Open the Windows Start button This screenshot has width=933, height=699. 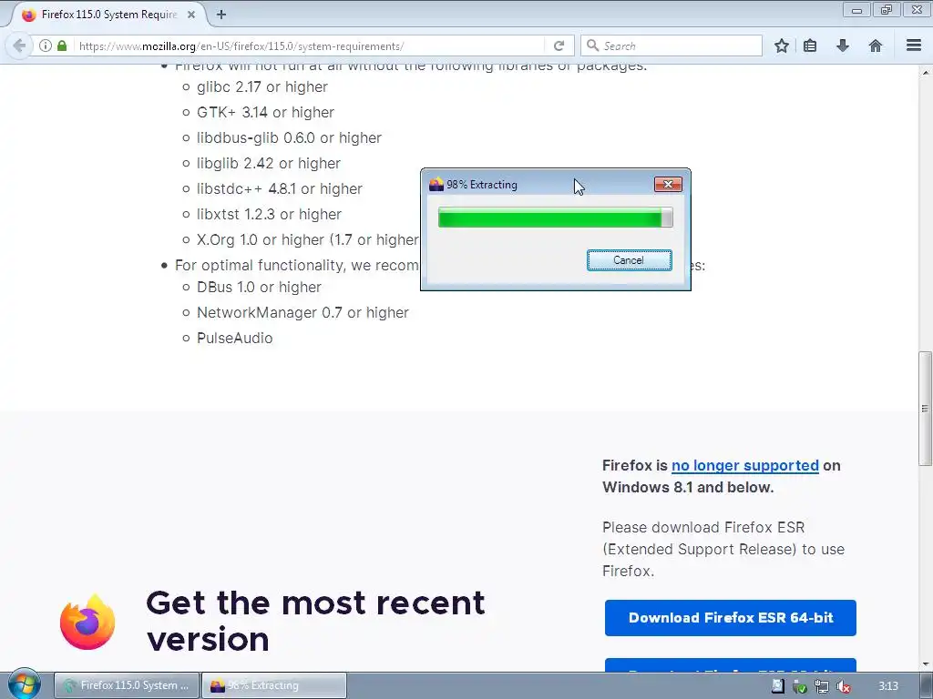(x=24, y=684)
